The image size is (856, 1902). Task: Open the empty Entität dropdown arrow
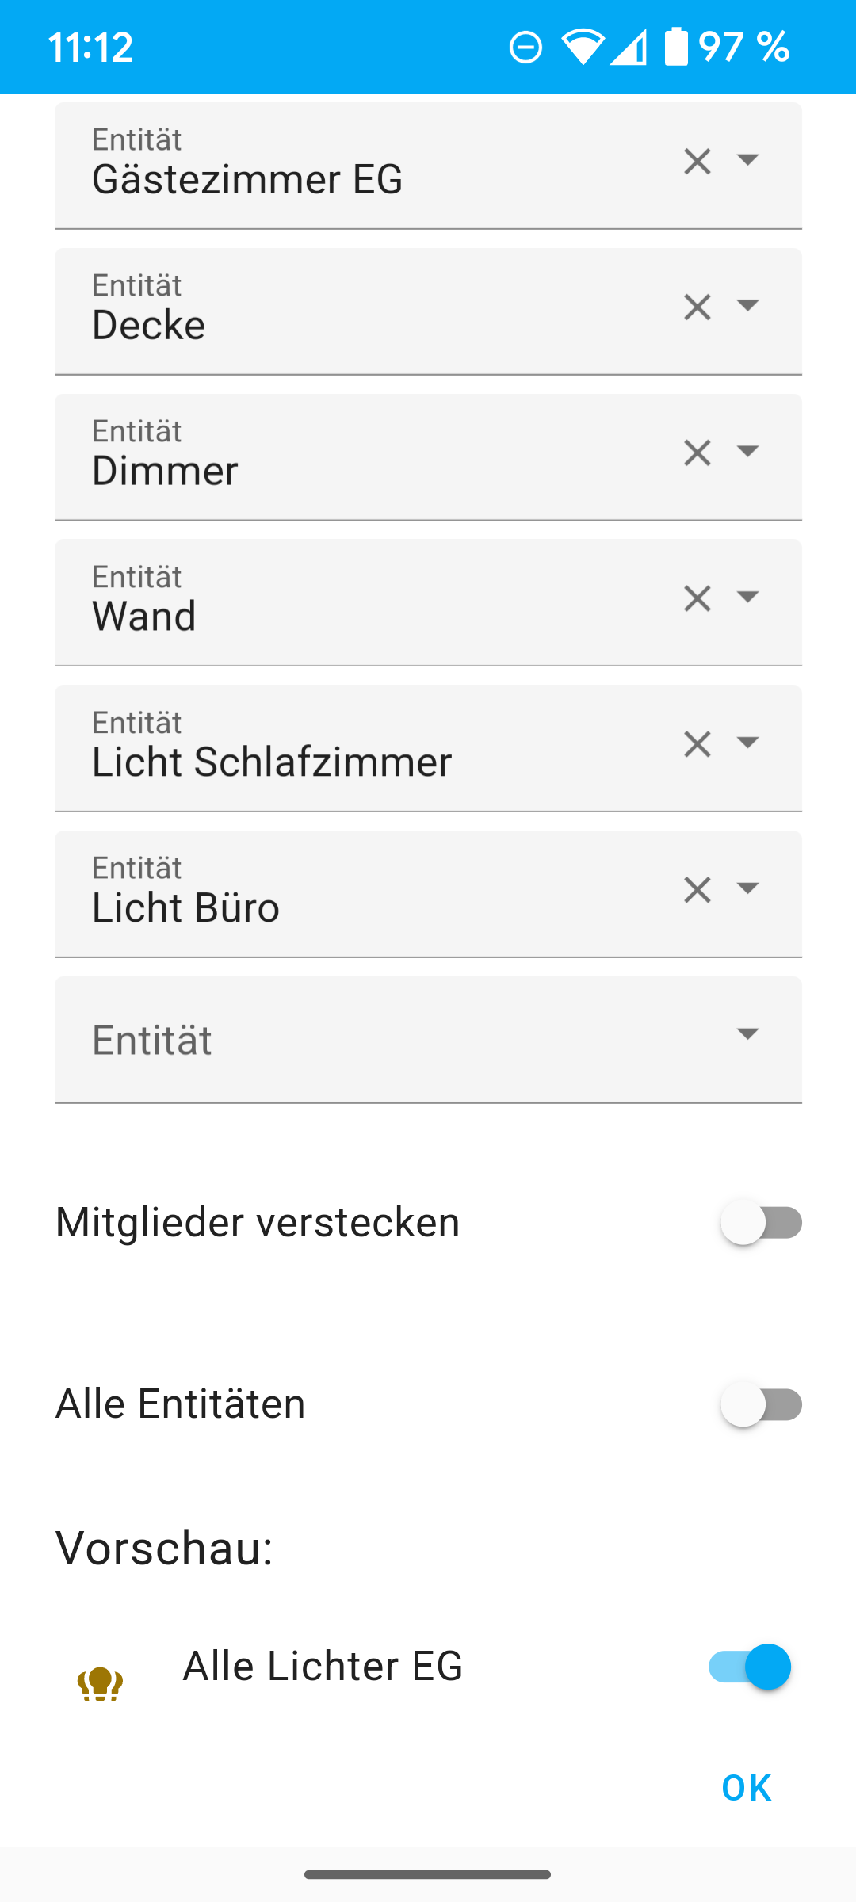[747, 1033]
